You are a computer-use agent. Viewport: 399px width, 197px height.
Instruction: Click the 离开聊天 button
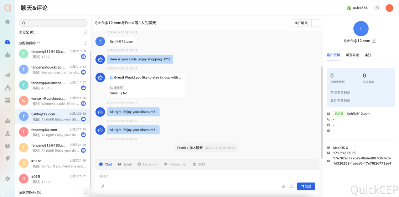coord(301,23)
